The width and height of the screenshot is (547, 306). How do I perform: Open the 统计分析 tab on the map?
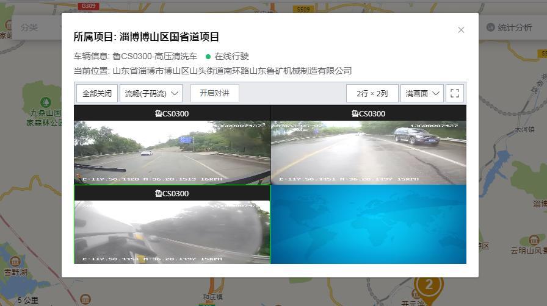click(514, 27)
